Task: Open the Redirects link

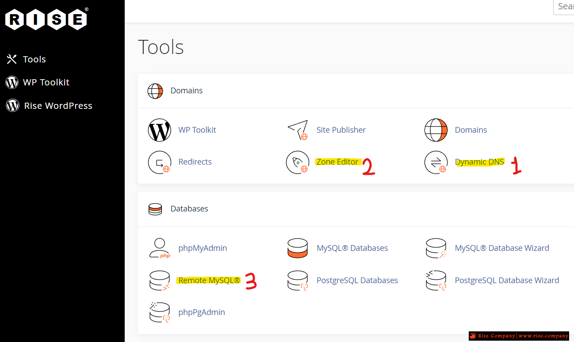Action: [x=195, y=162]
